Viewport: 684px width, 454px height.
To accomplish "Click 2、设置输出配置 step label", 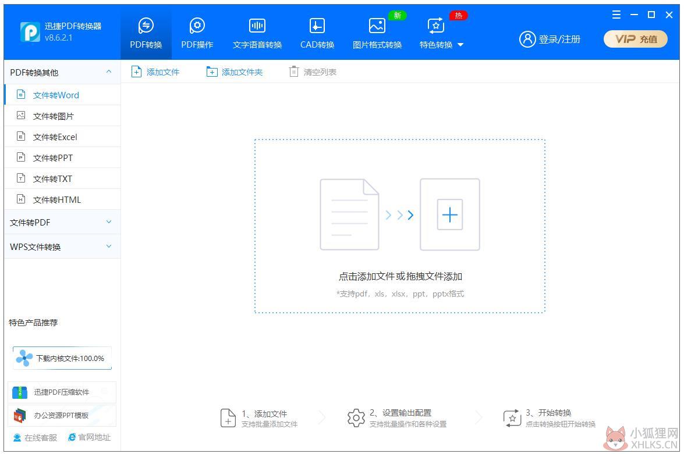I will pos(401,413).
